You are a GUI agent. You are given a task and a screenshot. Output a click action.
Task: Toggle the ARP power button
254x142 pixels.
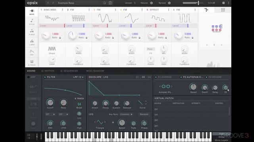[29, 77]
